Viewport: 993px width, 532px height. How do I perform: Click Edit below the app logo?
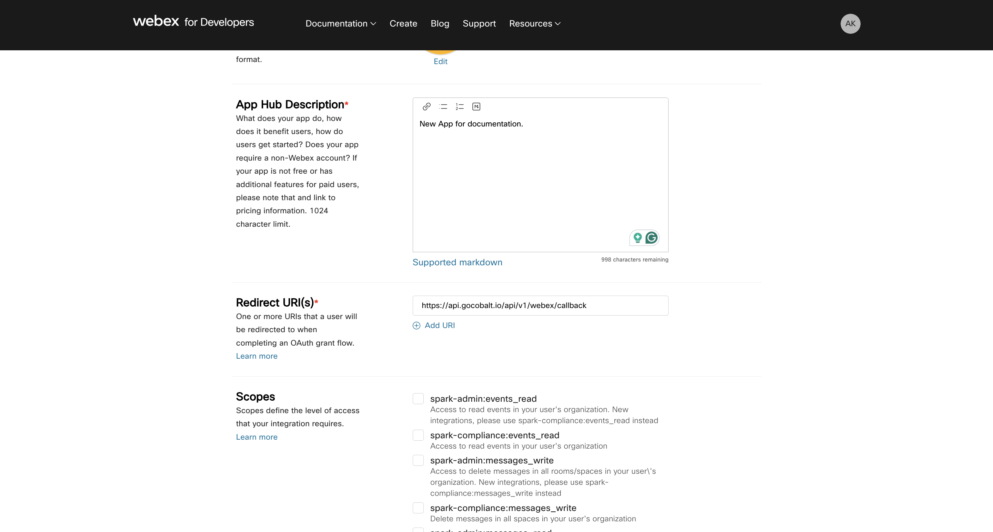(441, 61)
